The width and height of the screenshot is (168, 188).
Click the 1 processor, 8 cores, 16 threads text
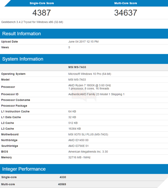pyautogui.click(x=89, y=88)
